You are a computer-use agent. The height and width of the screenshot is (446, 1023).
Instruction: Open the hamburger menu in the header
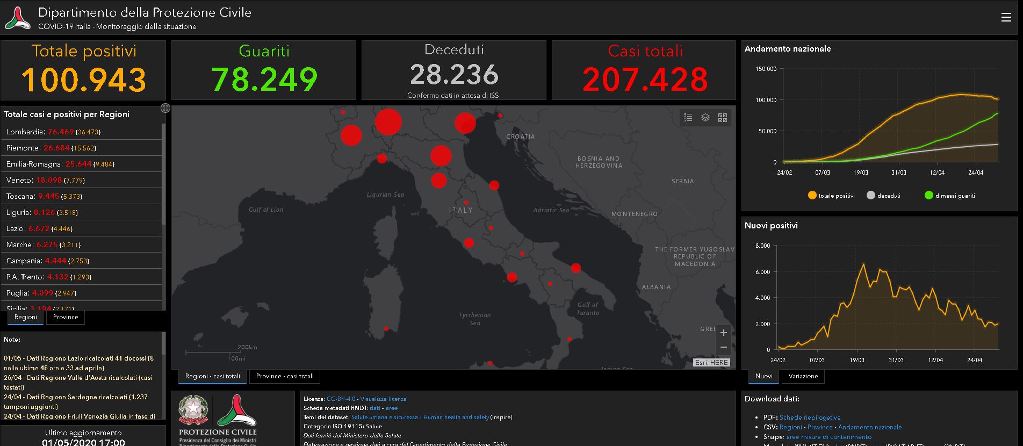(1006, 18)
